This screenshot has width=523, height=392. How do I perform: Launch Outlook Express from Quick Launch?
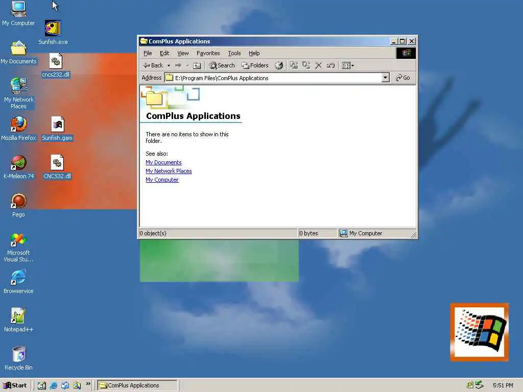pos(65,385)
